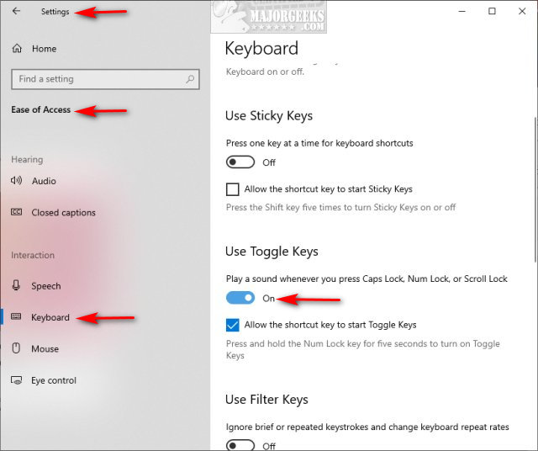
Task: Check the Sticky Keys shortcut checkbox
Action: [233, 189]
